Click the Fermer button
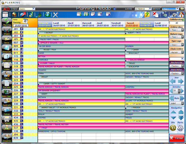The image size is (186, 144). (x=177, y=138)
